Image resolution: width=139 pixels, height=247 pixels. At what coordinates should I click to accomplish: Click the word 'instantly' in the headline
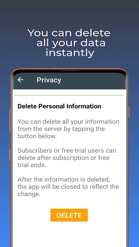point(70,53)
